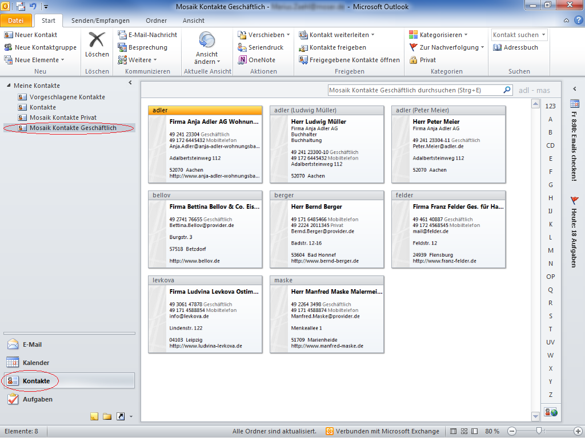The width and height of the screenshot is (585, 438).
Task: Schedule a Besprechung with contact
Action: pos(142,47)
